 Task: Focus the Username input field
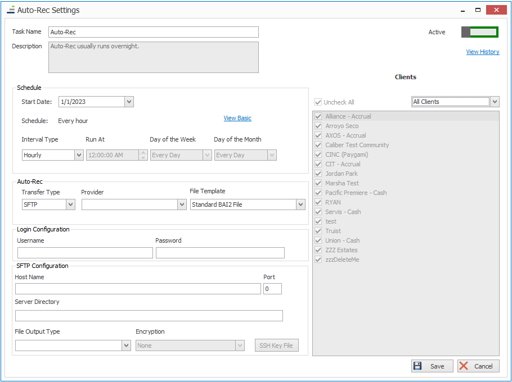coord(85,253)
